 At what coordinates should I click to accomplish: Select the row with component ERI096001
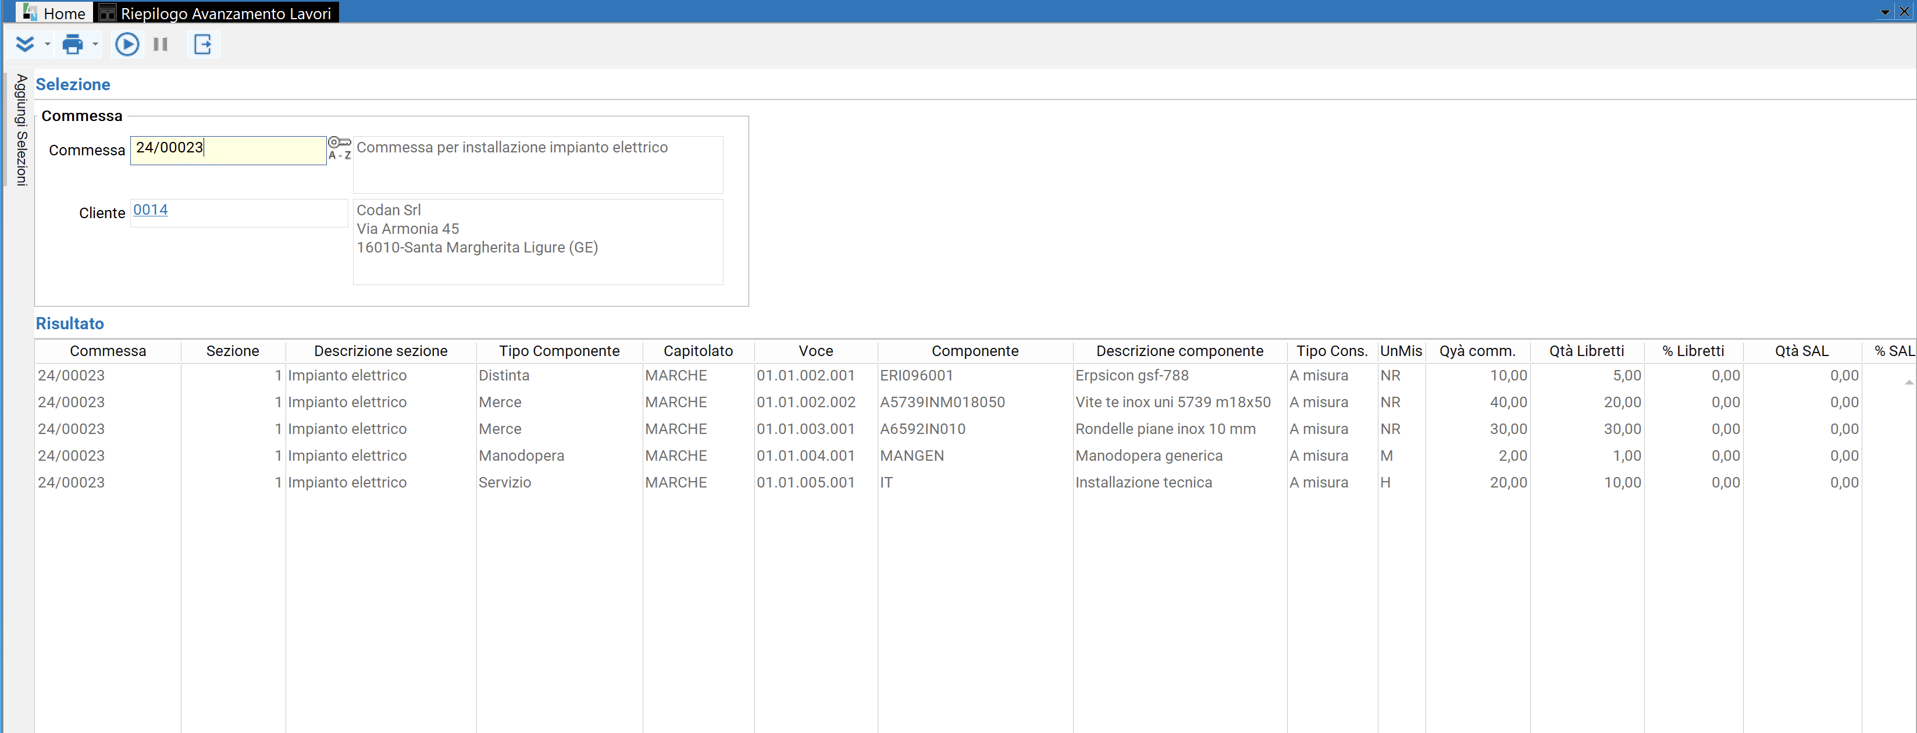(x=975, y=376)
